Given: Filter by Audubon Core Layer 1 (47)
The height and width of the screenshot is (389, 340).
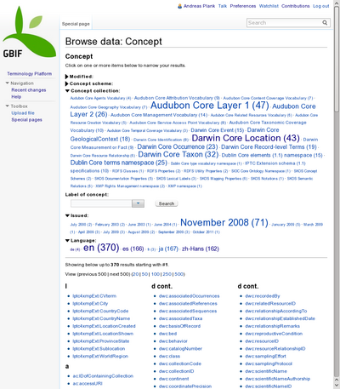Looking at the screenshot, I should coord(210,106).
